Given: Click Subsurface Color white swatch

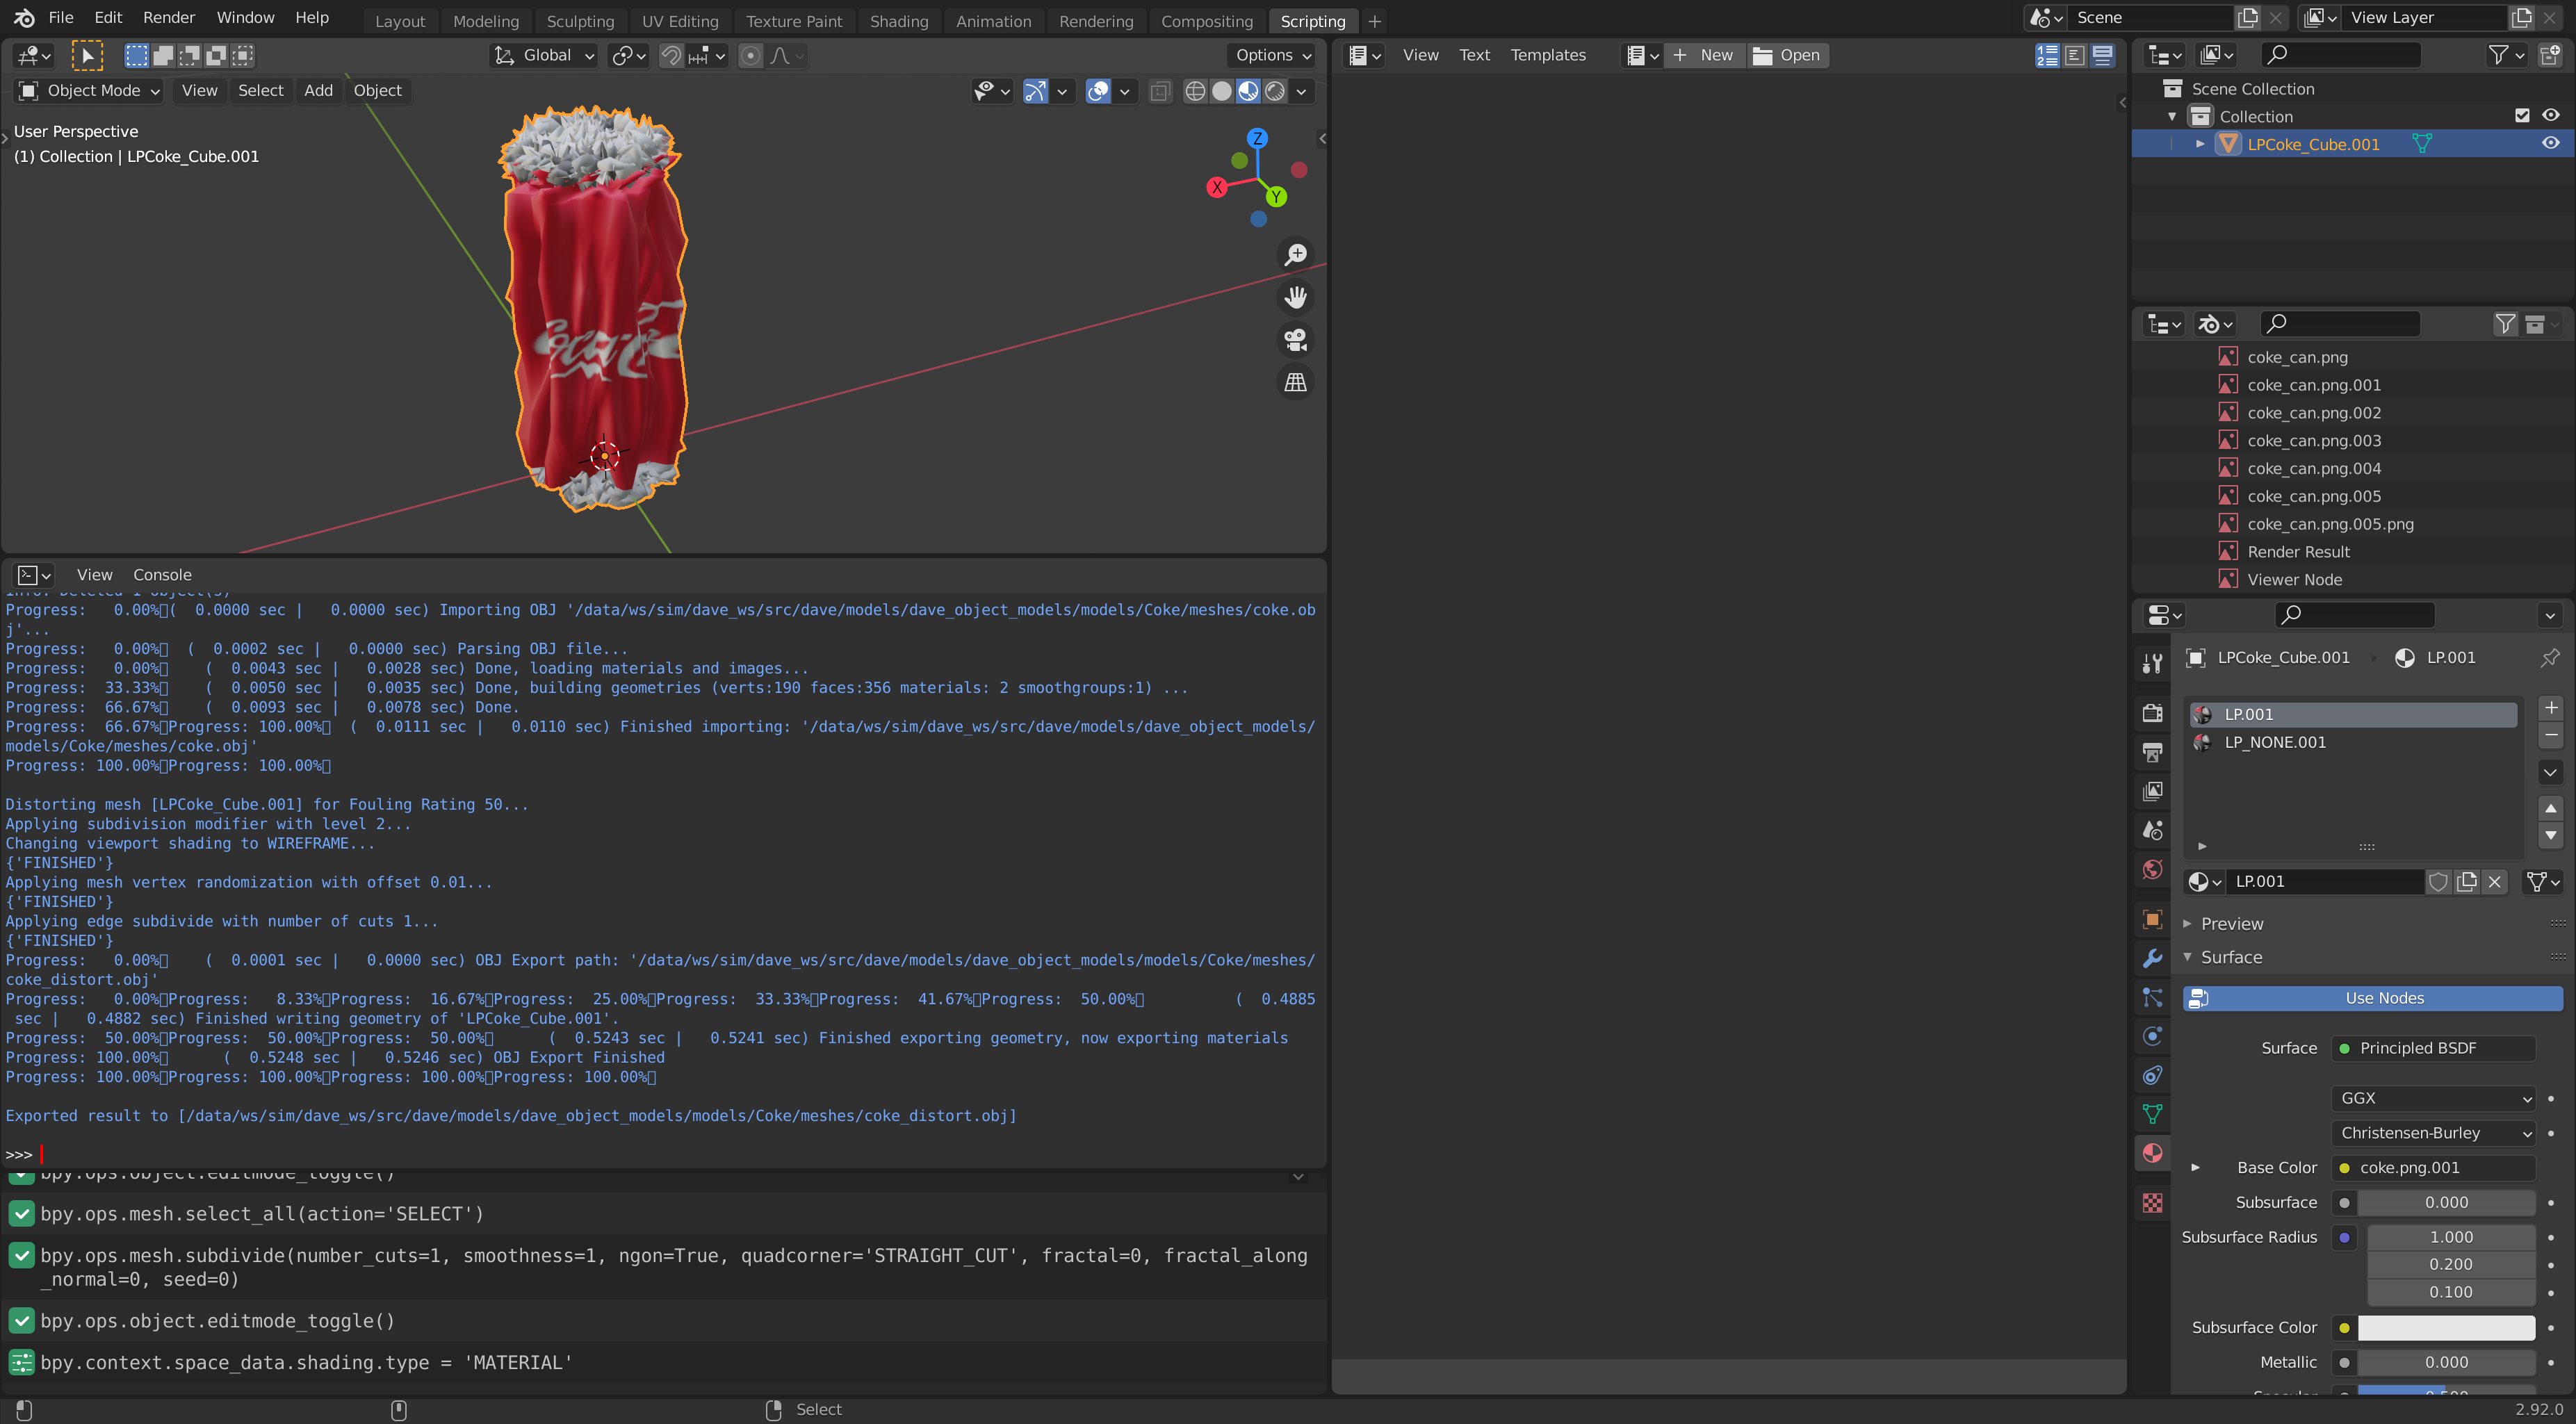Looking at the screenshot, I should pos(2446,1328).
